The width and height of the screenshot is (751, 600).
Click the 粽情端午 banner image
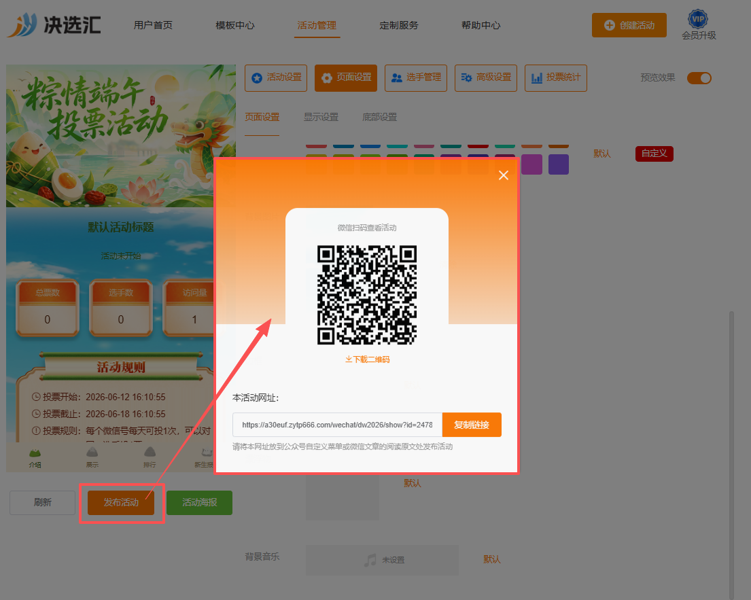tap(121, 135)
